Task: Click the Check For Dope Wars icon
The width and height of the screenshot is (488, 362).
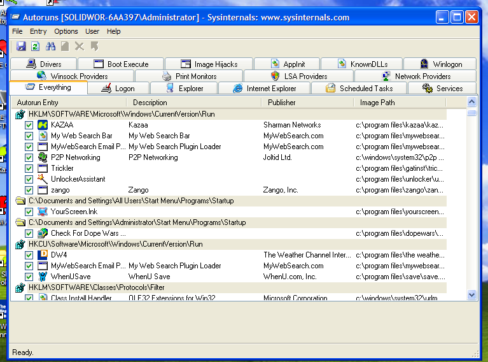Action: click(x=43, y=233)
